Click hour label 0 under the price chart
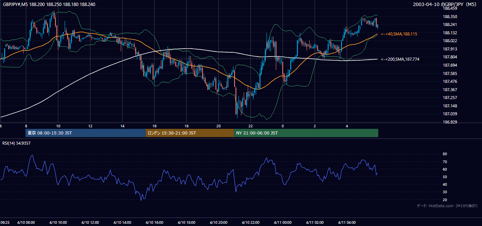This screenshot has width=482, height=226. click(x=282, y=126)
